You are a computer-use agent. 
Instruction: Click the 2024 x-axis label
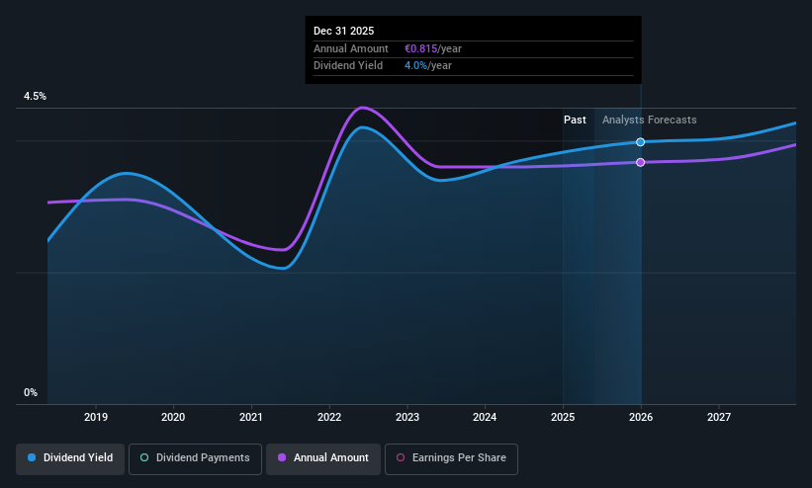pyautogui.click(x=485, y=417)
